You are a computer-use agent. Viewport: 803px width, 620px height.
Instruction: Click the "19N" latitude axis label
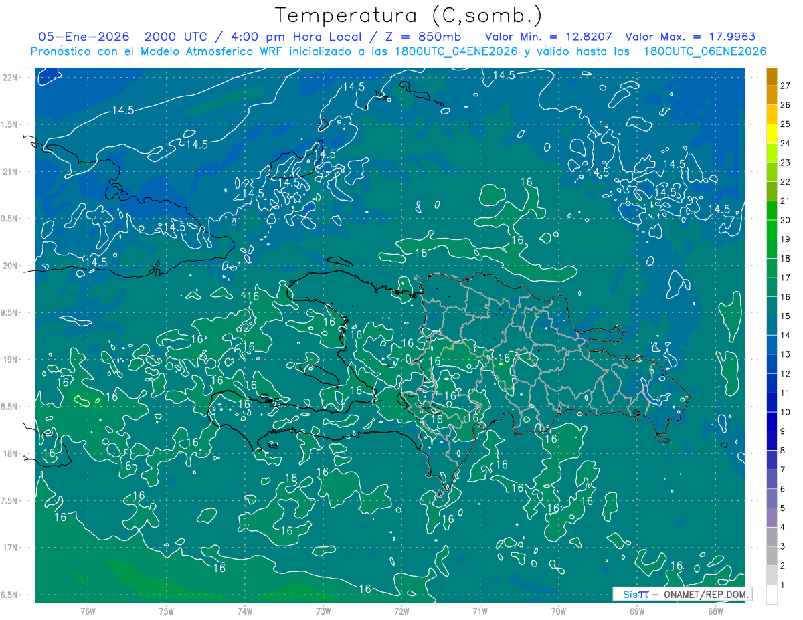pos(11,360)
